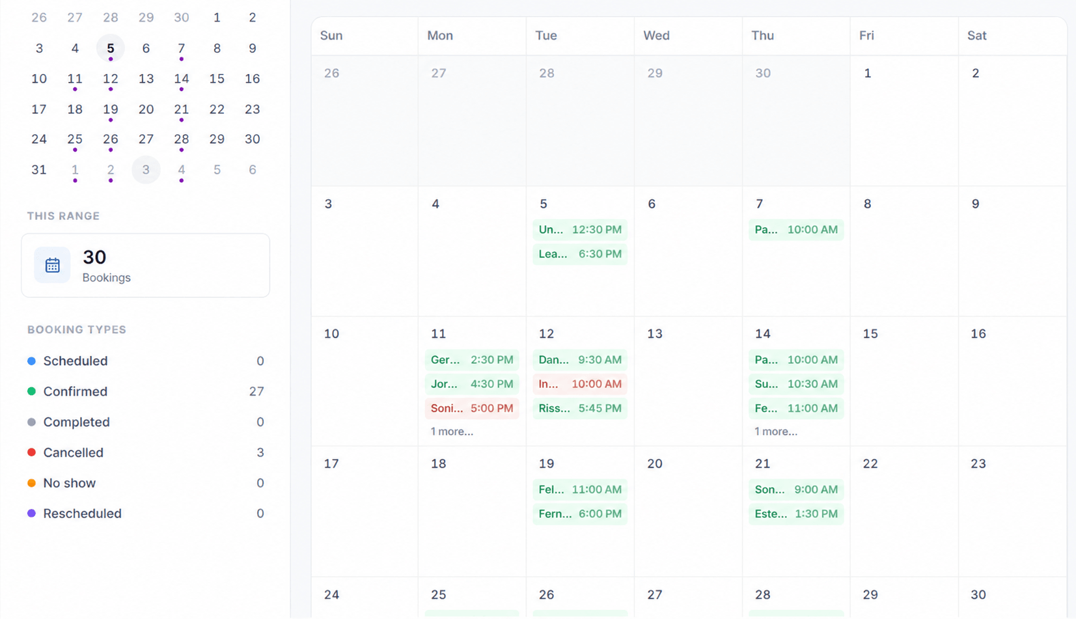The image size is (1076, 619).
Task: Click the red Cancelled status dot
Action: point(31,452)
